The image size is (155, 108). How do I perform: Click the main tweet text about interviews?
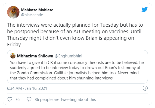pyautogui.click(x=75, y=35)
